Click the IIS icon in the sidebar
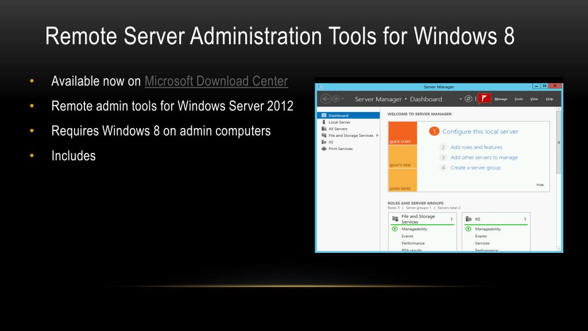 pyautogui.click(x=324, y=142)
